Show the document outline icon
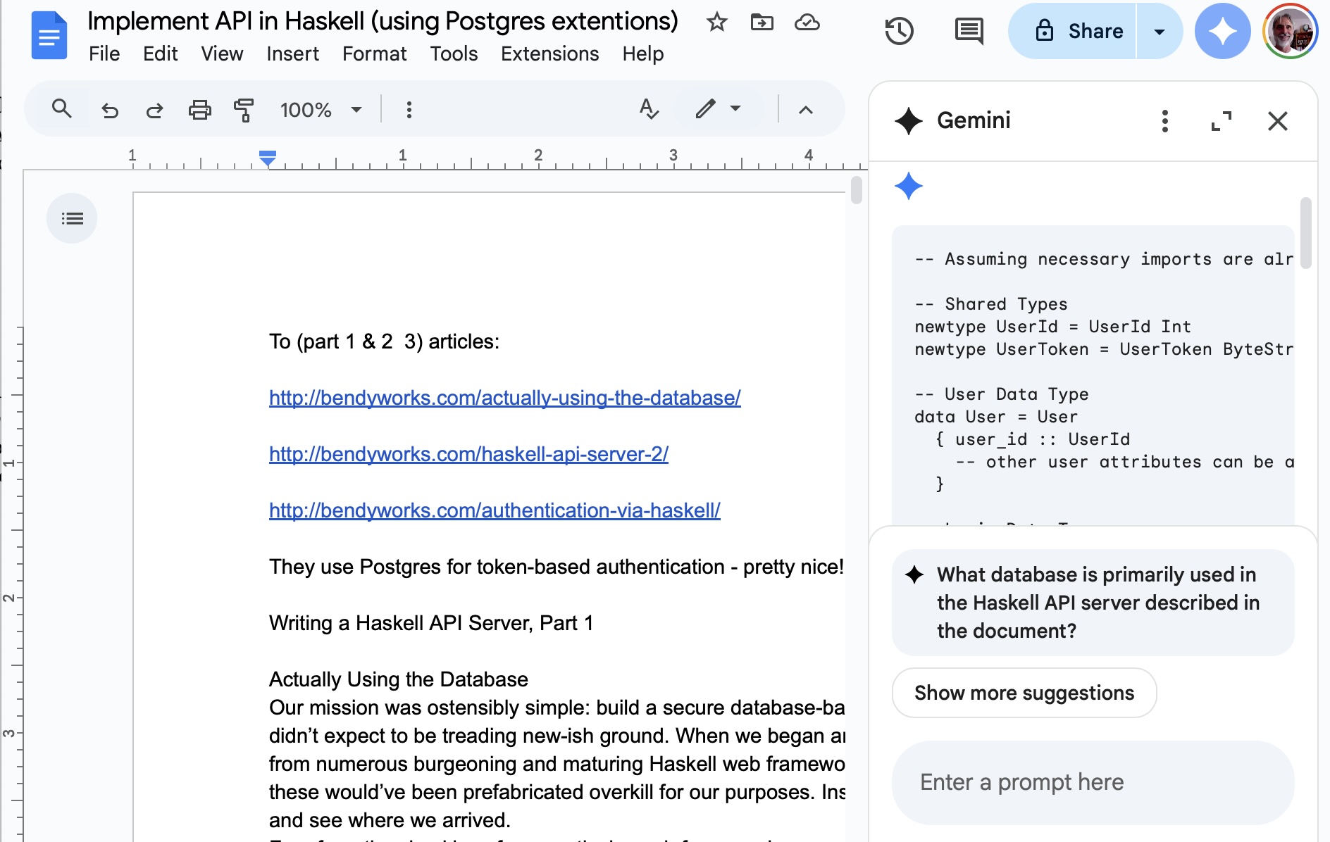Viewport: 1330px width, 842px height. [72, 218]
